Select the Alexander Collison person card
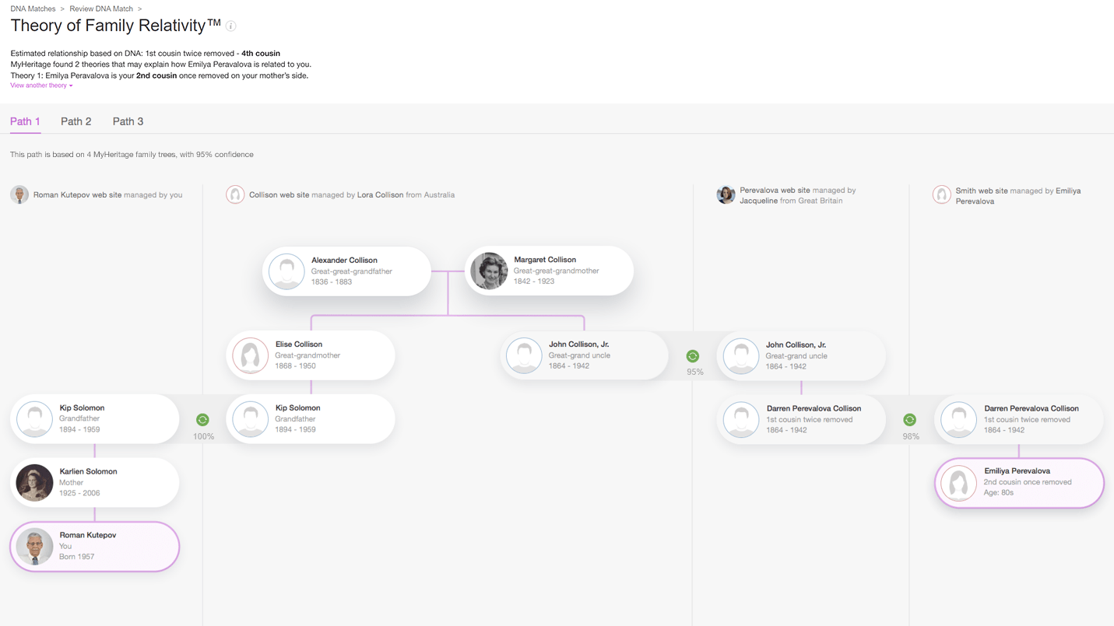The height and width of the screenshot is (626, 1114). [x=346, y=271]
